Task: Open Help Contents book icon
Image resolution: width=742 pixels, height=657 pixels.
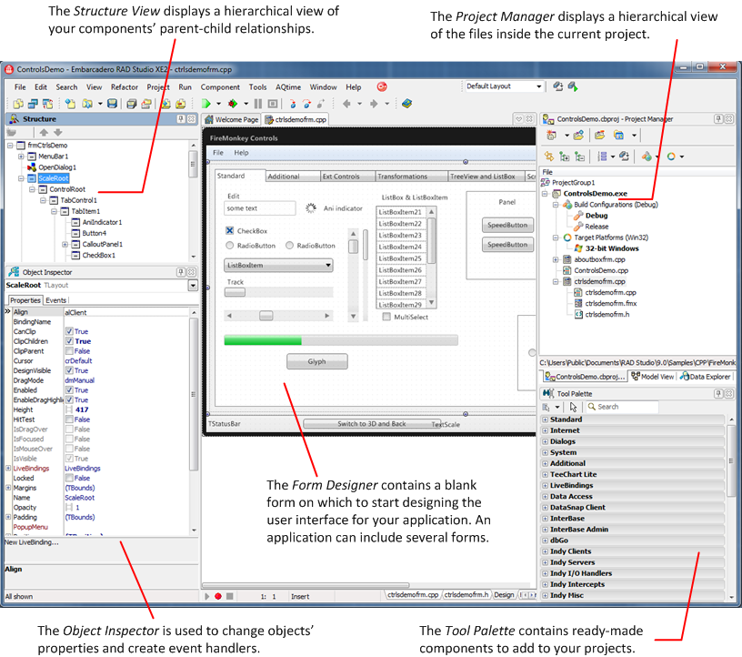Action: [407, 103]
